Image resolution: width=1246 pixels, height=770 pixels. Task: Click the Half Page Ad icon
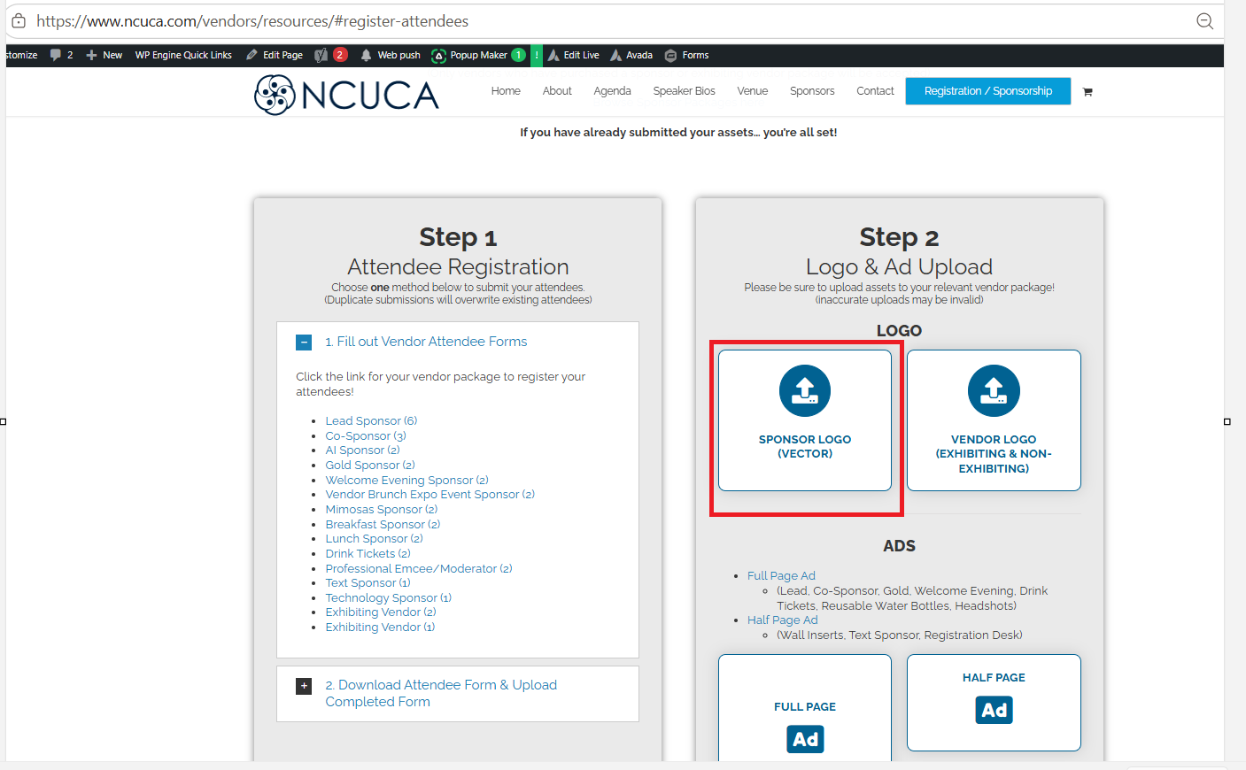point(994,710)
